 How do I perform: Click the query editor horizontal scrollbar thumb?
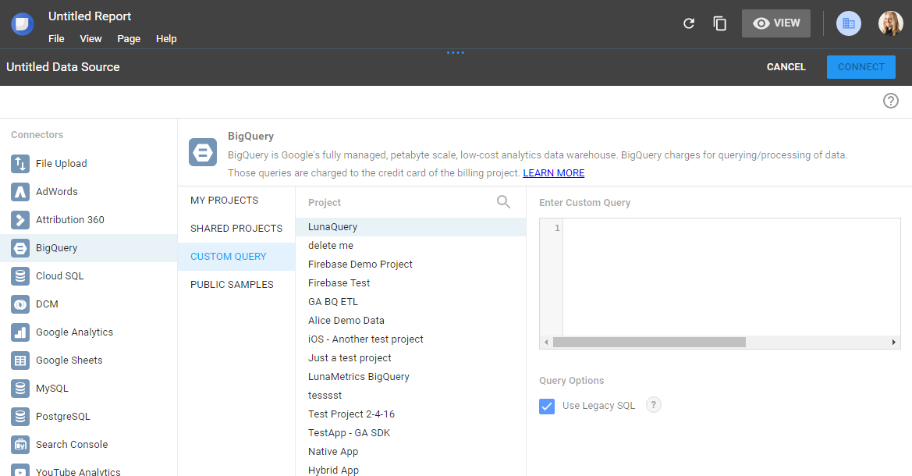coord(649,342)
